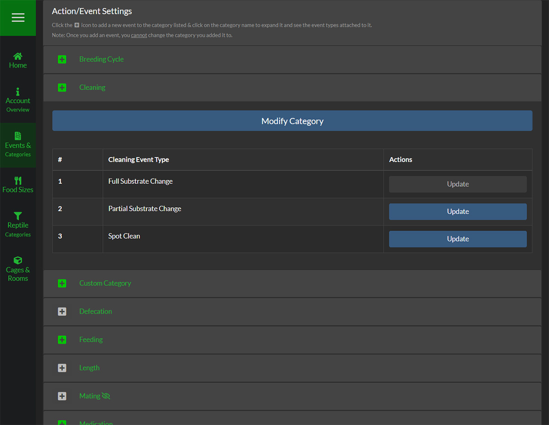This screenshot has width=549, height=425.
Task: Add event to Feeding category
Action: [62, 339]
